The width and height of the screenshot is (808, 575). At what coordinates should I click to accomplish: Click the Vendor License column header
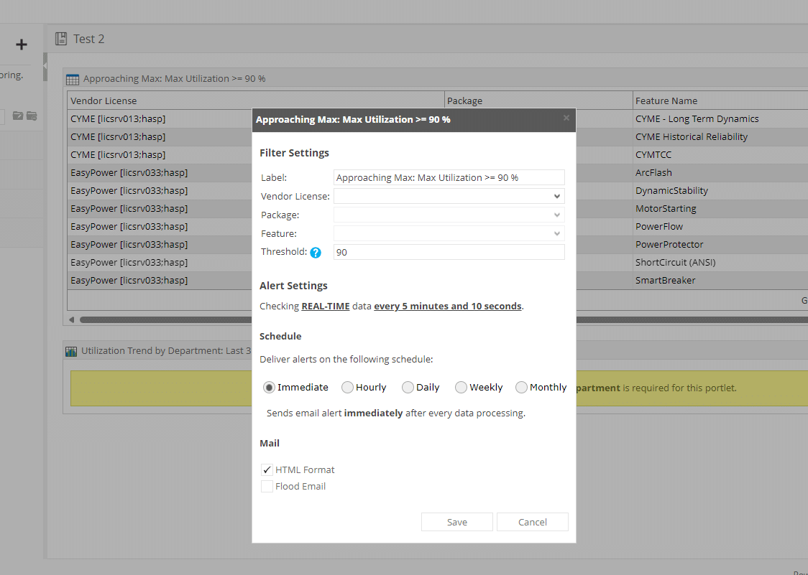[x=255, y=101]
